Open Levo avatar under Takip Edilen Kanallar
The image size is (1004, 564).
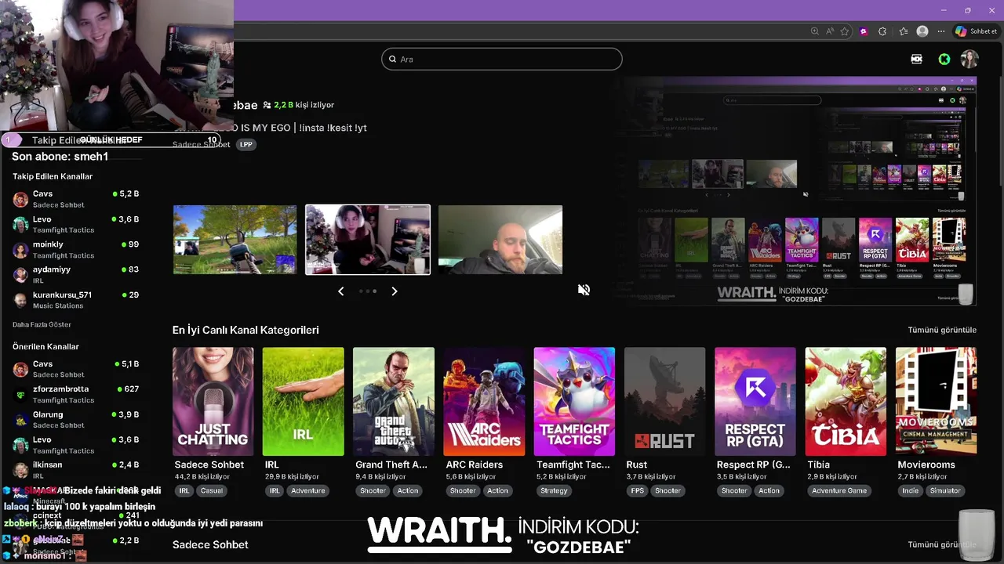tap(21, 224)
